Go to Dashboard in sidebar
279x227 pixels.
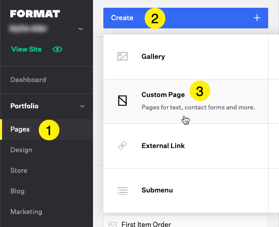pos(28,80)
